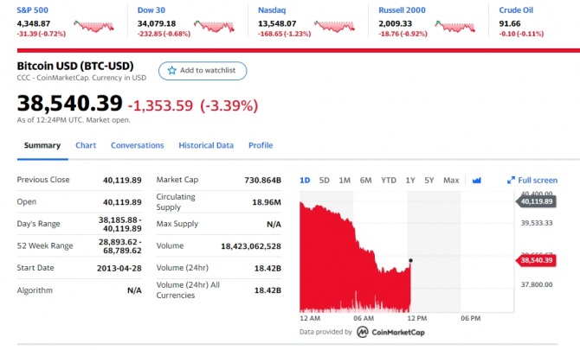Open the Dow 30 sparkline chart
This screenshot has width=580, height=350.
pos(214,26)
